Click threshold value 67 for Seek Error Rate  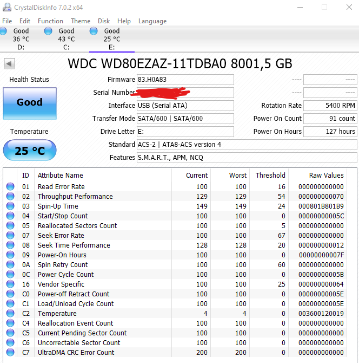tap(281, 236)
